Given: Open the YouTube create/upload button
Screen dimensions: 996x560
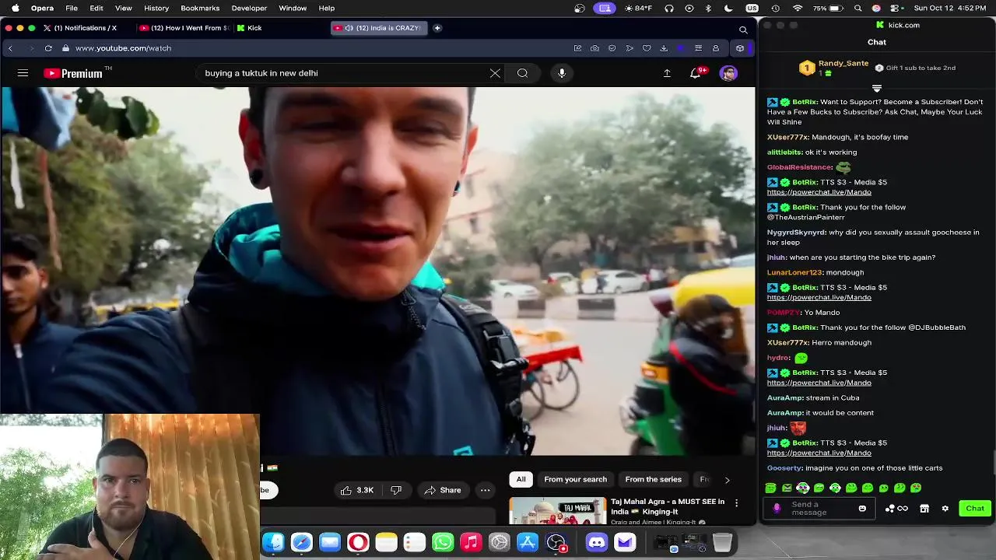Looking at the screenshot, I should pyautogui.click(x=667, y=73).
